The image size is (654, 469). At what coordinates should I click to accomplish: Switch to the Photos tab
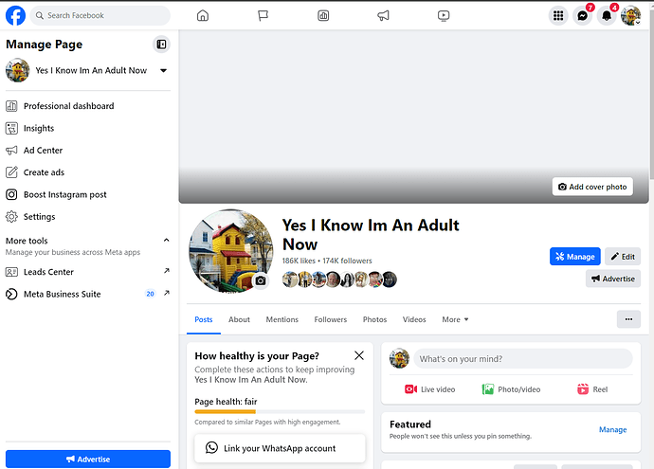[374, 319]
